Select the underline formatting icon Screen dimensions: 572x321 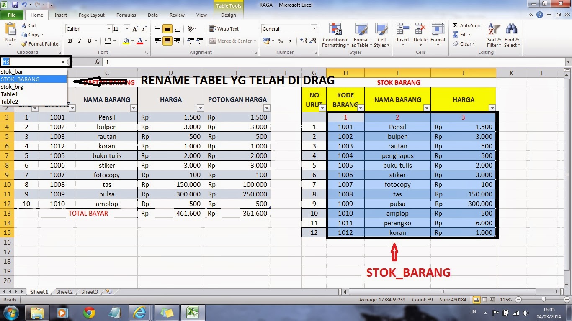[89, 41]
